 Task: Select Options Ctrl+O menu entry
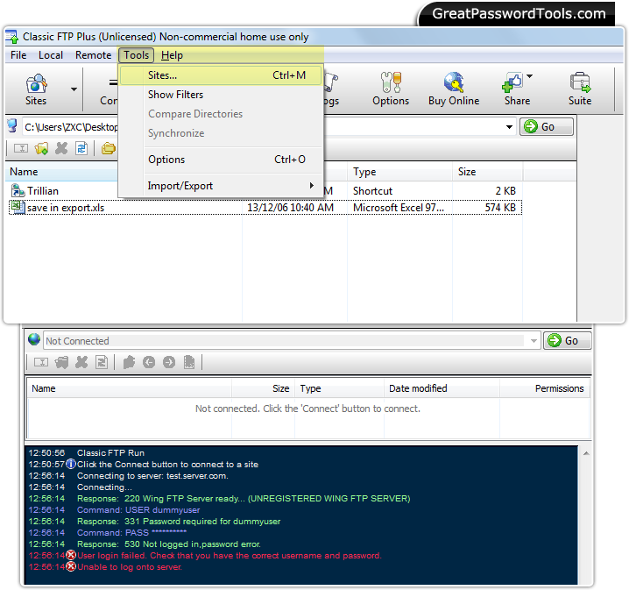point(221,160)
